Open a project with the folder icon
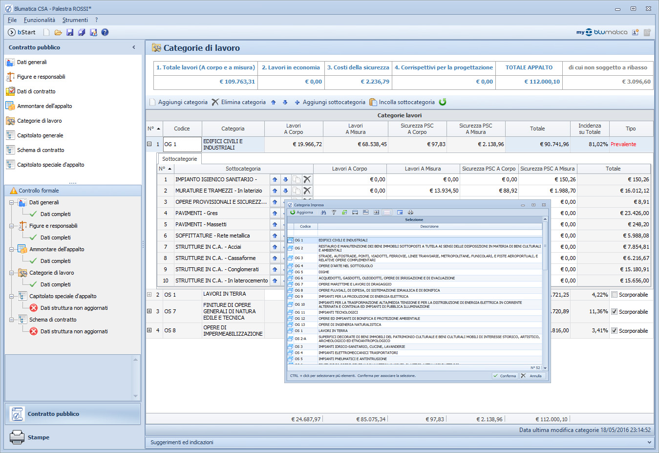 tap(58, 32)
